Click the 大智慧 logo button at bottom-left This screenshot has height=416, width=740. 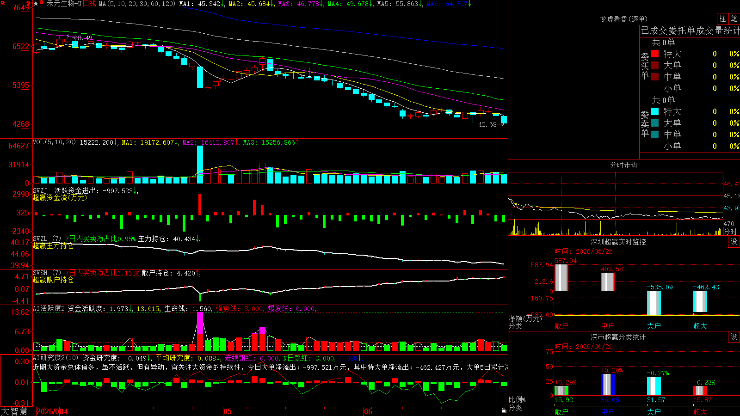[14, 411]
